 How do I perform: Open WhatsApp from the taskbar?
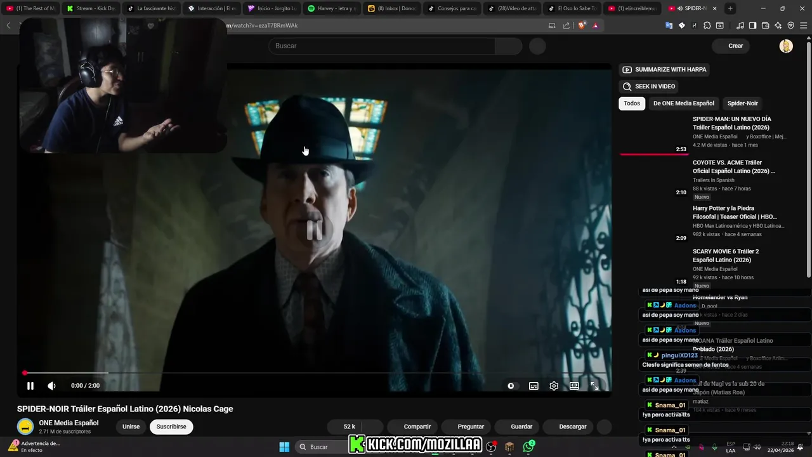coord(528,447)
